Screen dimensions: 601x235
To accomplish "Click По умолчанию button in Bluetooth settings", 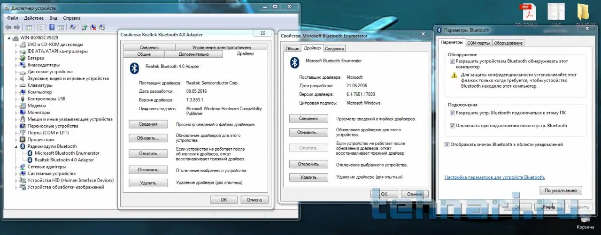I will (561, 191).
